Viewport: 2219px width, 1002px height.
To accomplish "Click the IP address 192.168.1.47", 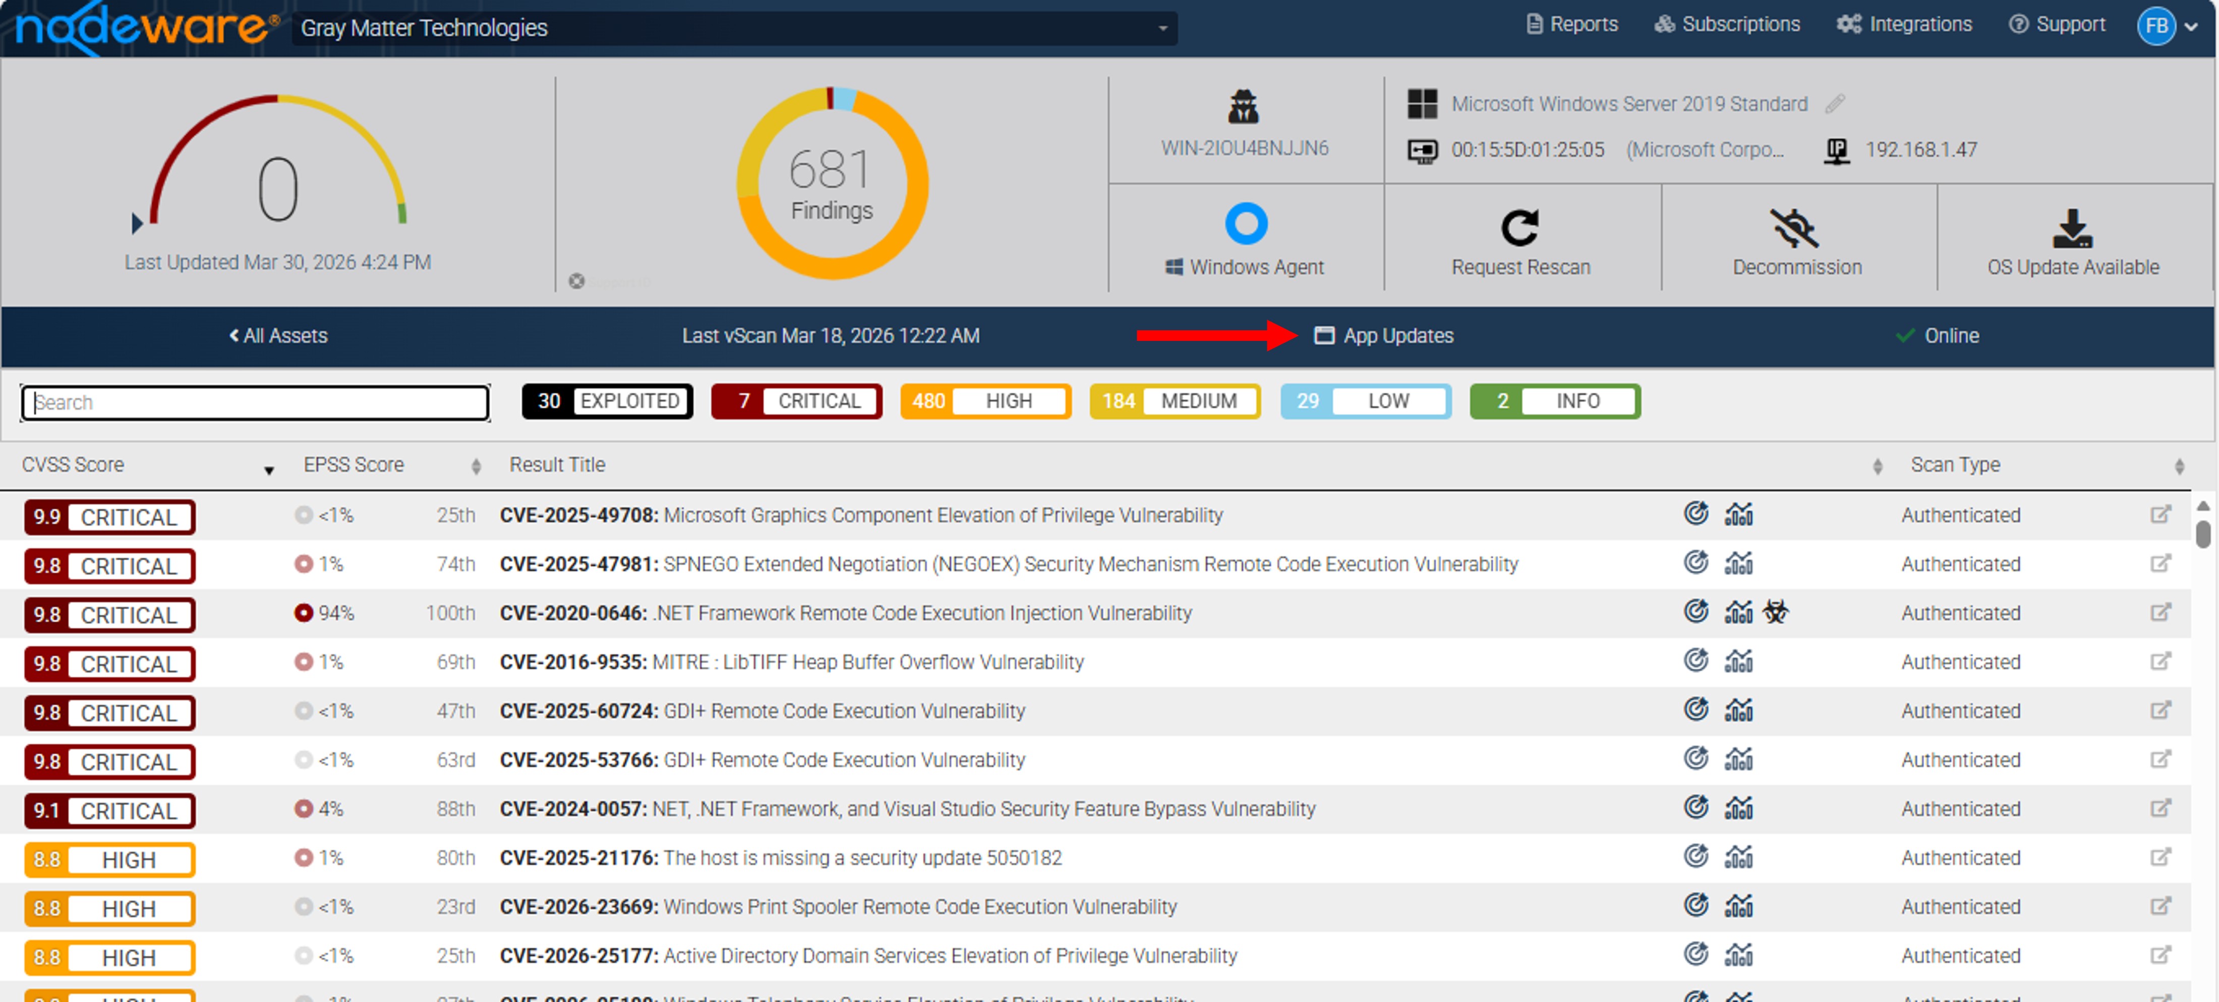I will tap(1921, 150).
